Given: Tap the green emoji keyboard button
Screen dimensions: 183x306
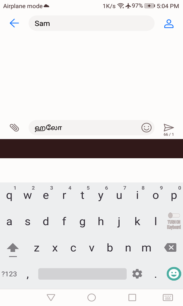Looking at the screenshot, I should [174, 273].
